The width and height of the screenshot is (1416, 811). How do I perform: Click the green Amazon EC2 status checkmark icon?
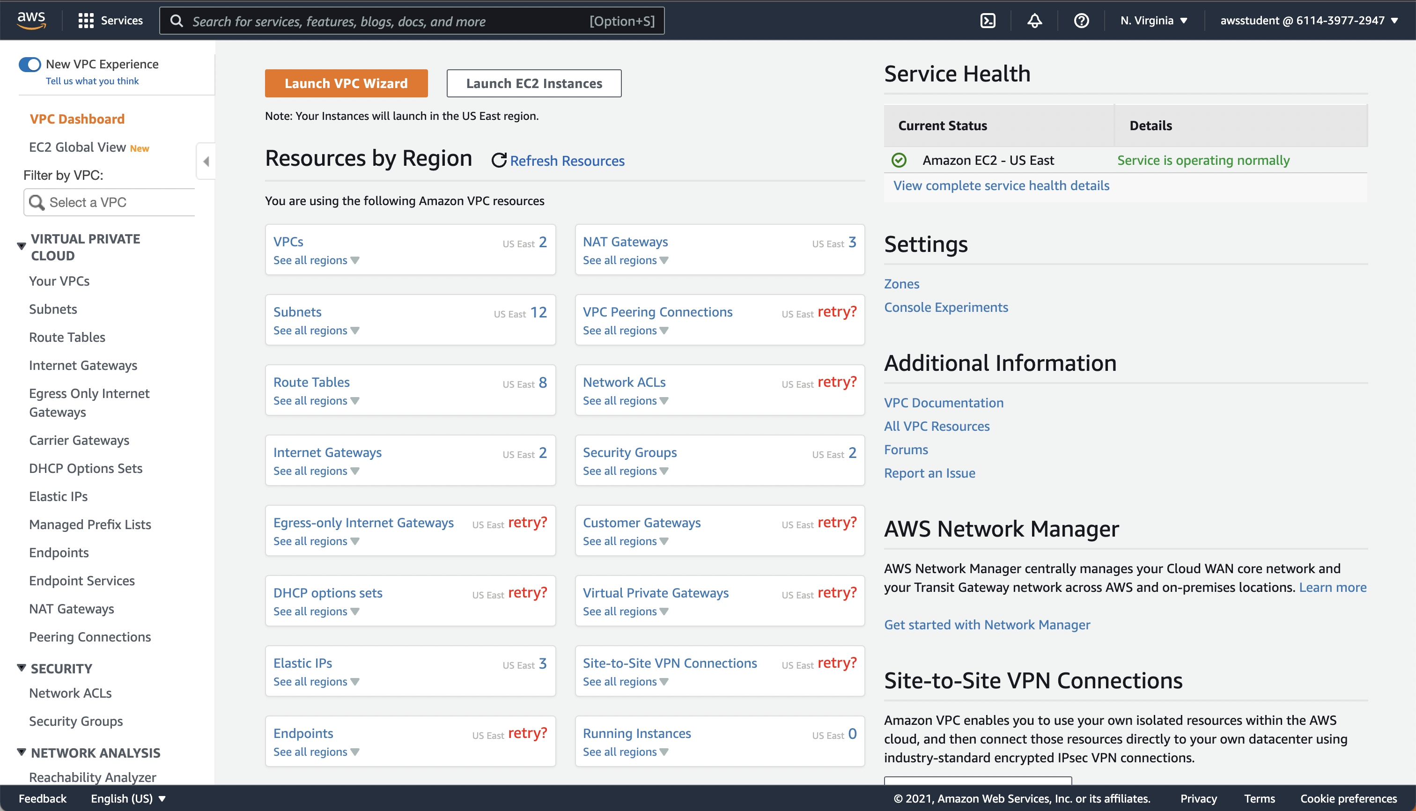coord(899,161)
